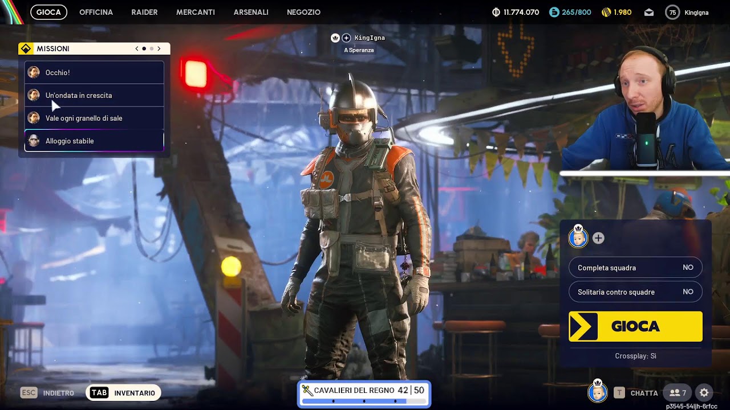Open the mission Alloggio stabile
The height and width of the screenshot is (410, 730).
(94, 141)
